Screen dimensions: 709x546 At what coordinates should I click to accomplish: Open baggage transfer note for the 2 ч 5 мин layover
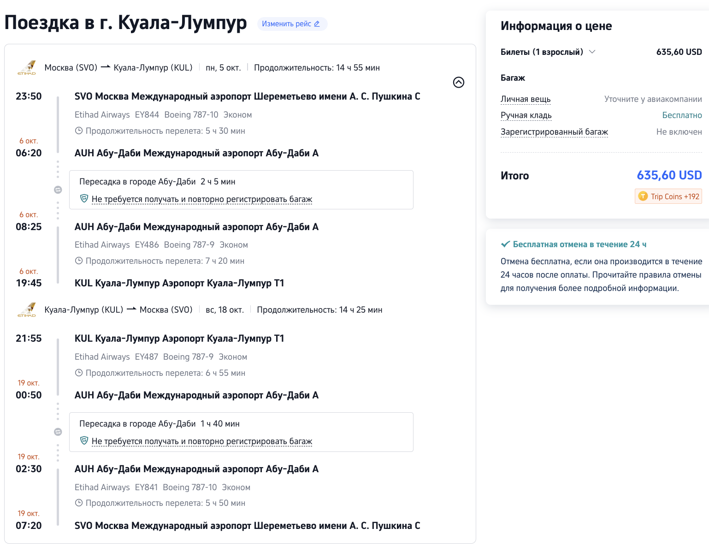tap(202, 199)
